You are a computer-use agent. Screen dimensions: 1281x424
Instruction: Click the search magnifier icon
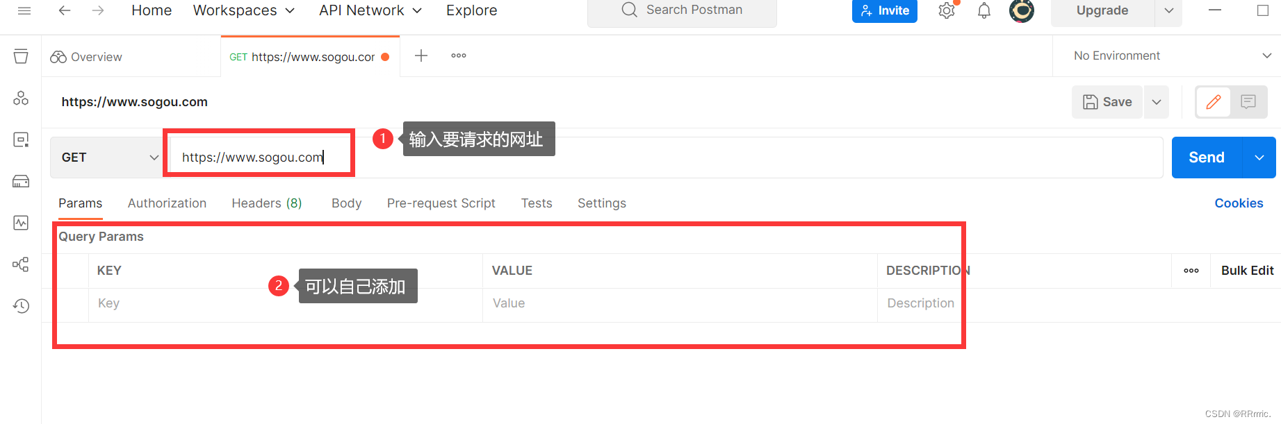pos(630,10)
